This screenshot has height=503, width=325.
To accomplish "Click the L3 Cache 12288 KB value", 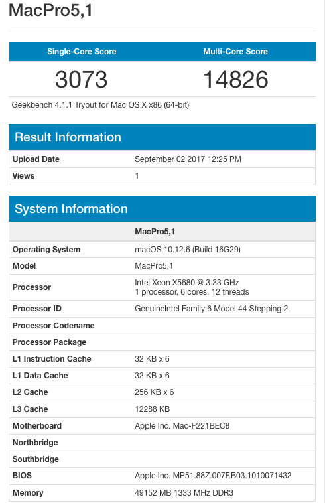I will coord(153,409).
